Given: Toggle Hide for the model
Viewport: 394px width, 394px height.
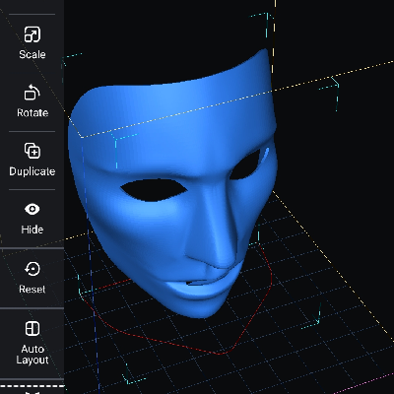Looking at the screenshot, I should pos(33,218).
